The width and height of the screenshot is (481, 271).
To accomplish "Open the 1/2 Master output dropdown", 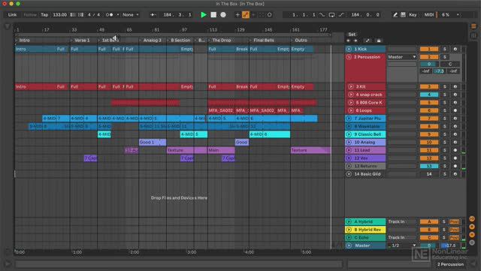I will tap(402, 245).
